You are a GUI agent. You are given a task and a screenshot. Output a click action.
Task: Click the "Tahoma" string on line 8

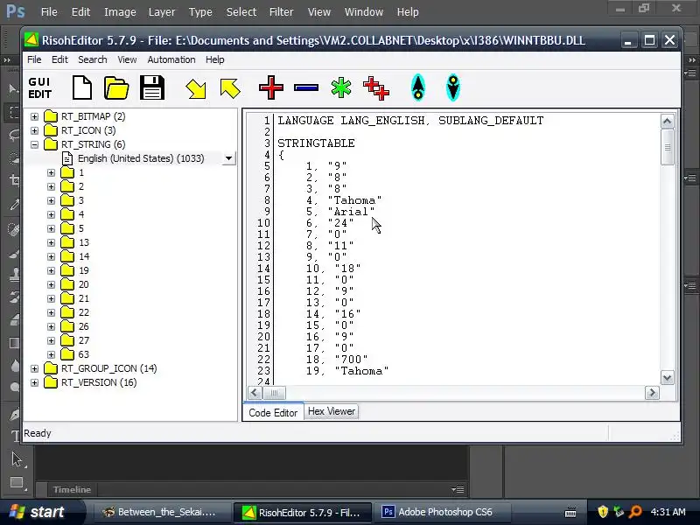click(x=354, y=200)
